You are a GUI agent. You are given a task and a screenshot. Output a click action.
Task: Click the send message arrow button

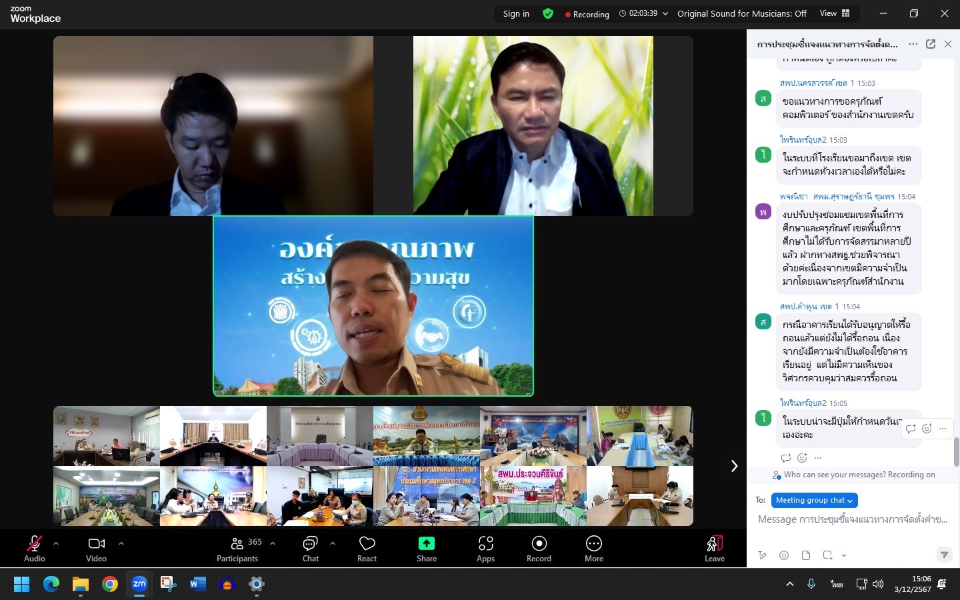tap(944, 555)
